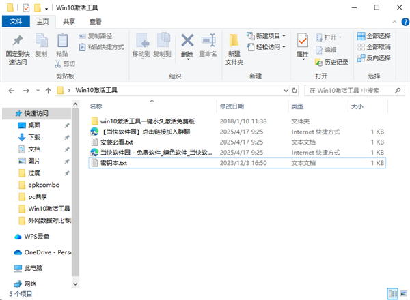Click the Edit button (编辑)
Viewport: 410px width, 300px height.
pyautogui.click(x=326, y=50)
